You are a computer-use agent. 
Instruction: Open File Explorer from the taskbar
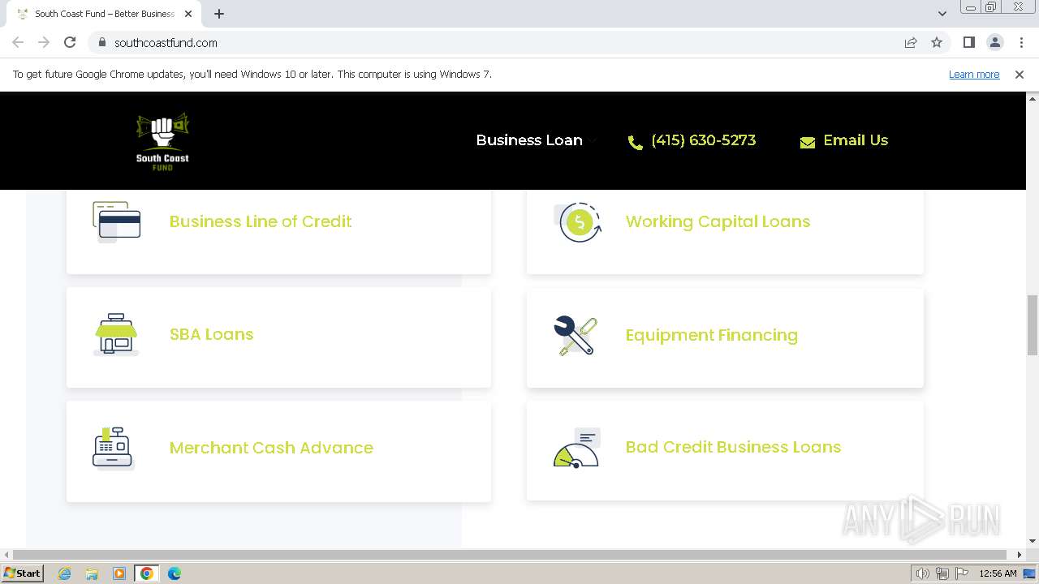92,573
